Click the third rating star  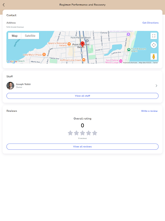coord(82,133)
